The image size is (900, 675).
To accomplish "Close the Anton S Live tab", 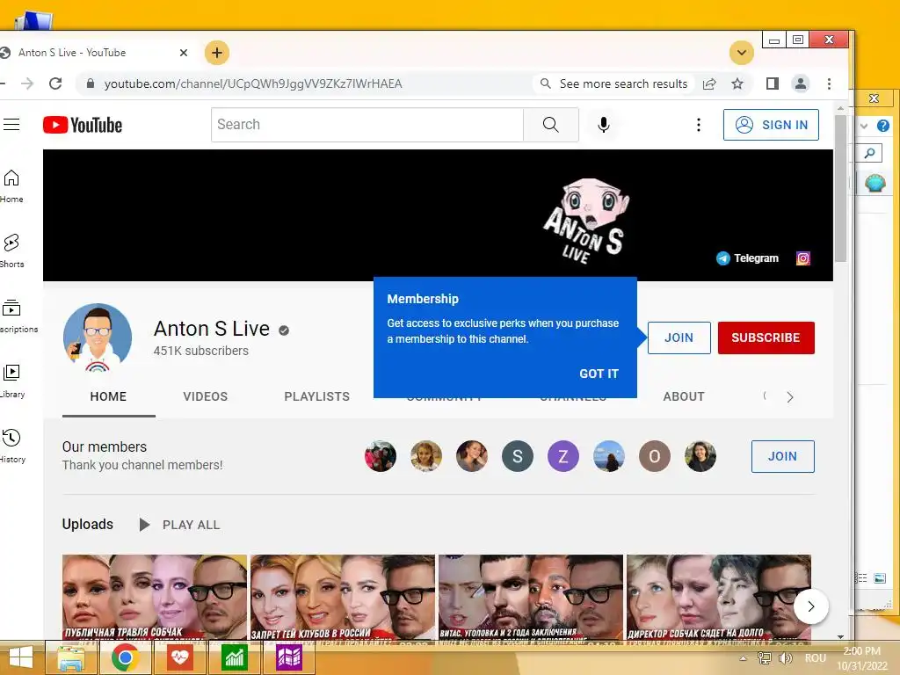I will pyautogui.click(x=184, y=53).
